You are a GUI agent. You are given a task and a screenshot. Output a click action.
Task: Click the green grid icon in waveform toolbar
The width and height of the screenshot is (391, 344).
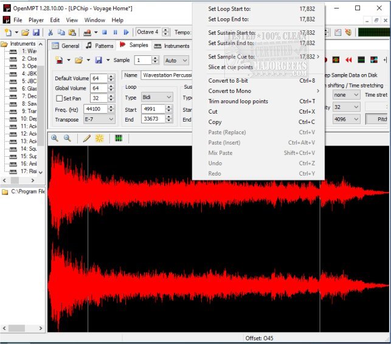(x=118, y=138)
